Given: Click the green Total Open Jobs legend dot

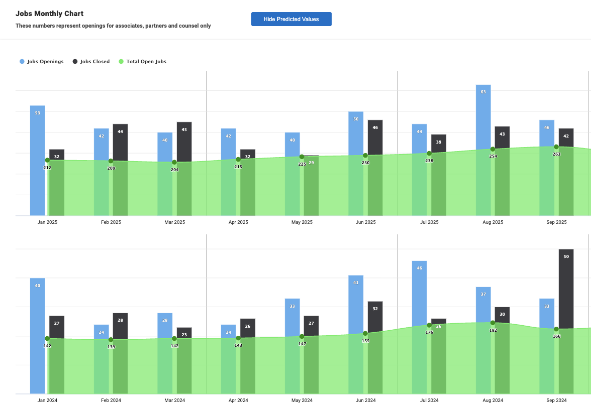Looking at the screenshot, I should 121,62.
